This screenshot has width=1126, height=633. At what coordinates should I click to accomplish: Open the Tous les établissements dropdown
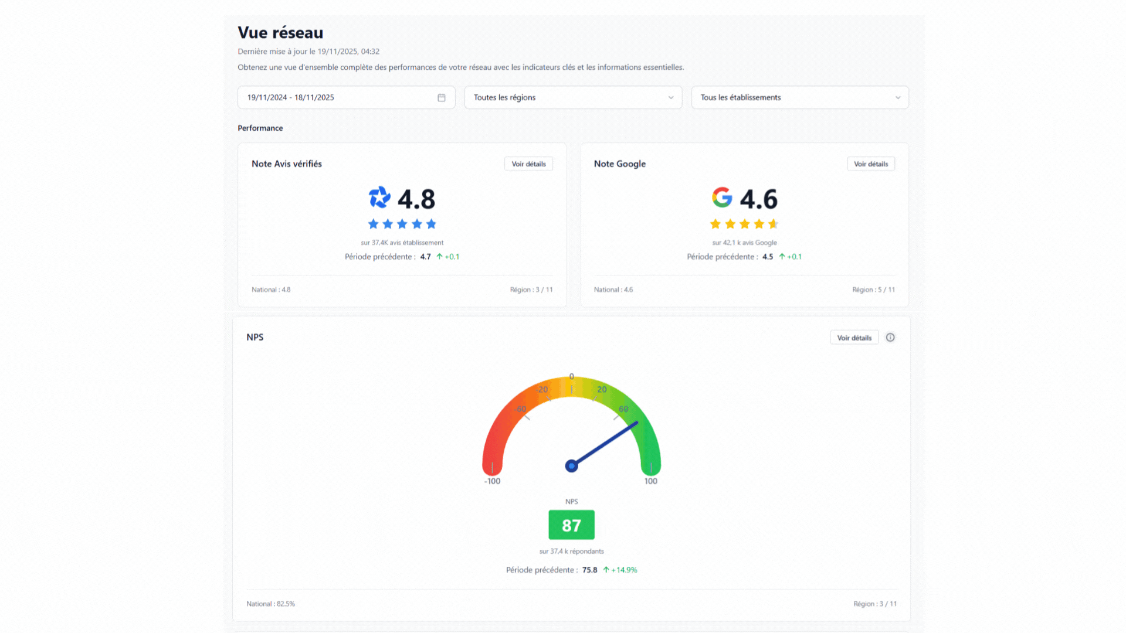click(x=799, y=97)
